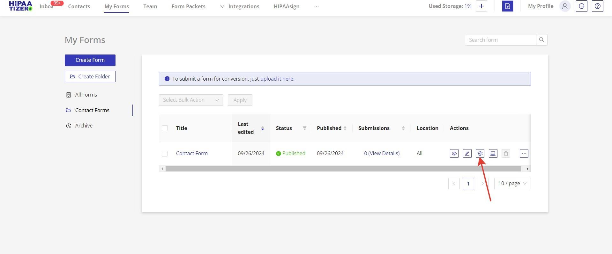
Task: Expand the Select Bulk Action dropdown
Action: 191,100
